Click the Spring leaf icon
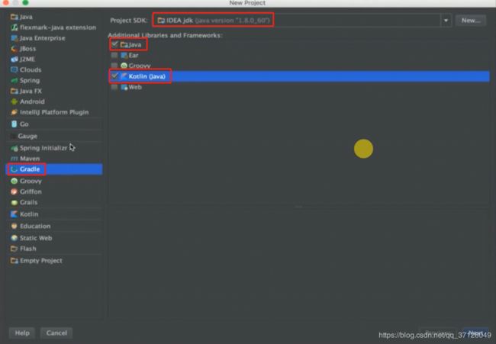The width and height of the screenshot is (496, 344). 14,80
